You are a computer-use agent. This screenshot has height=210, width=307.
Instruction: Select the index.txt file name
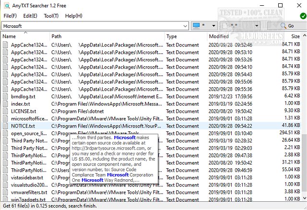coord(21,104)
